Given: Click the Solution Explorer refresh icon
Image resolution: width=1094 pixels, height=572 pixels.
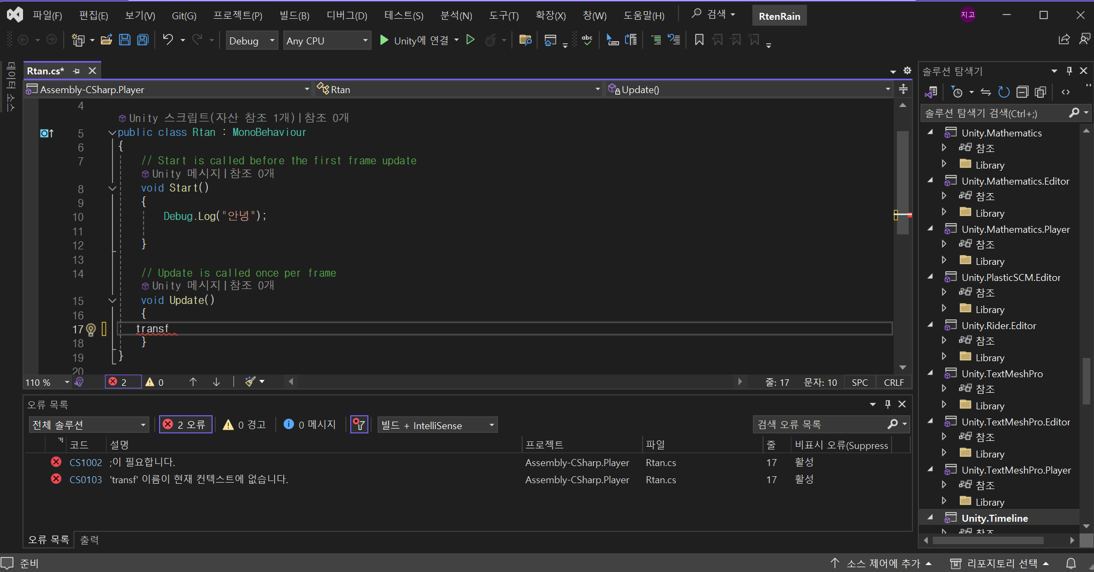Looking at the screenshot, I should [x=1004, y=92].
